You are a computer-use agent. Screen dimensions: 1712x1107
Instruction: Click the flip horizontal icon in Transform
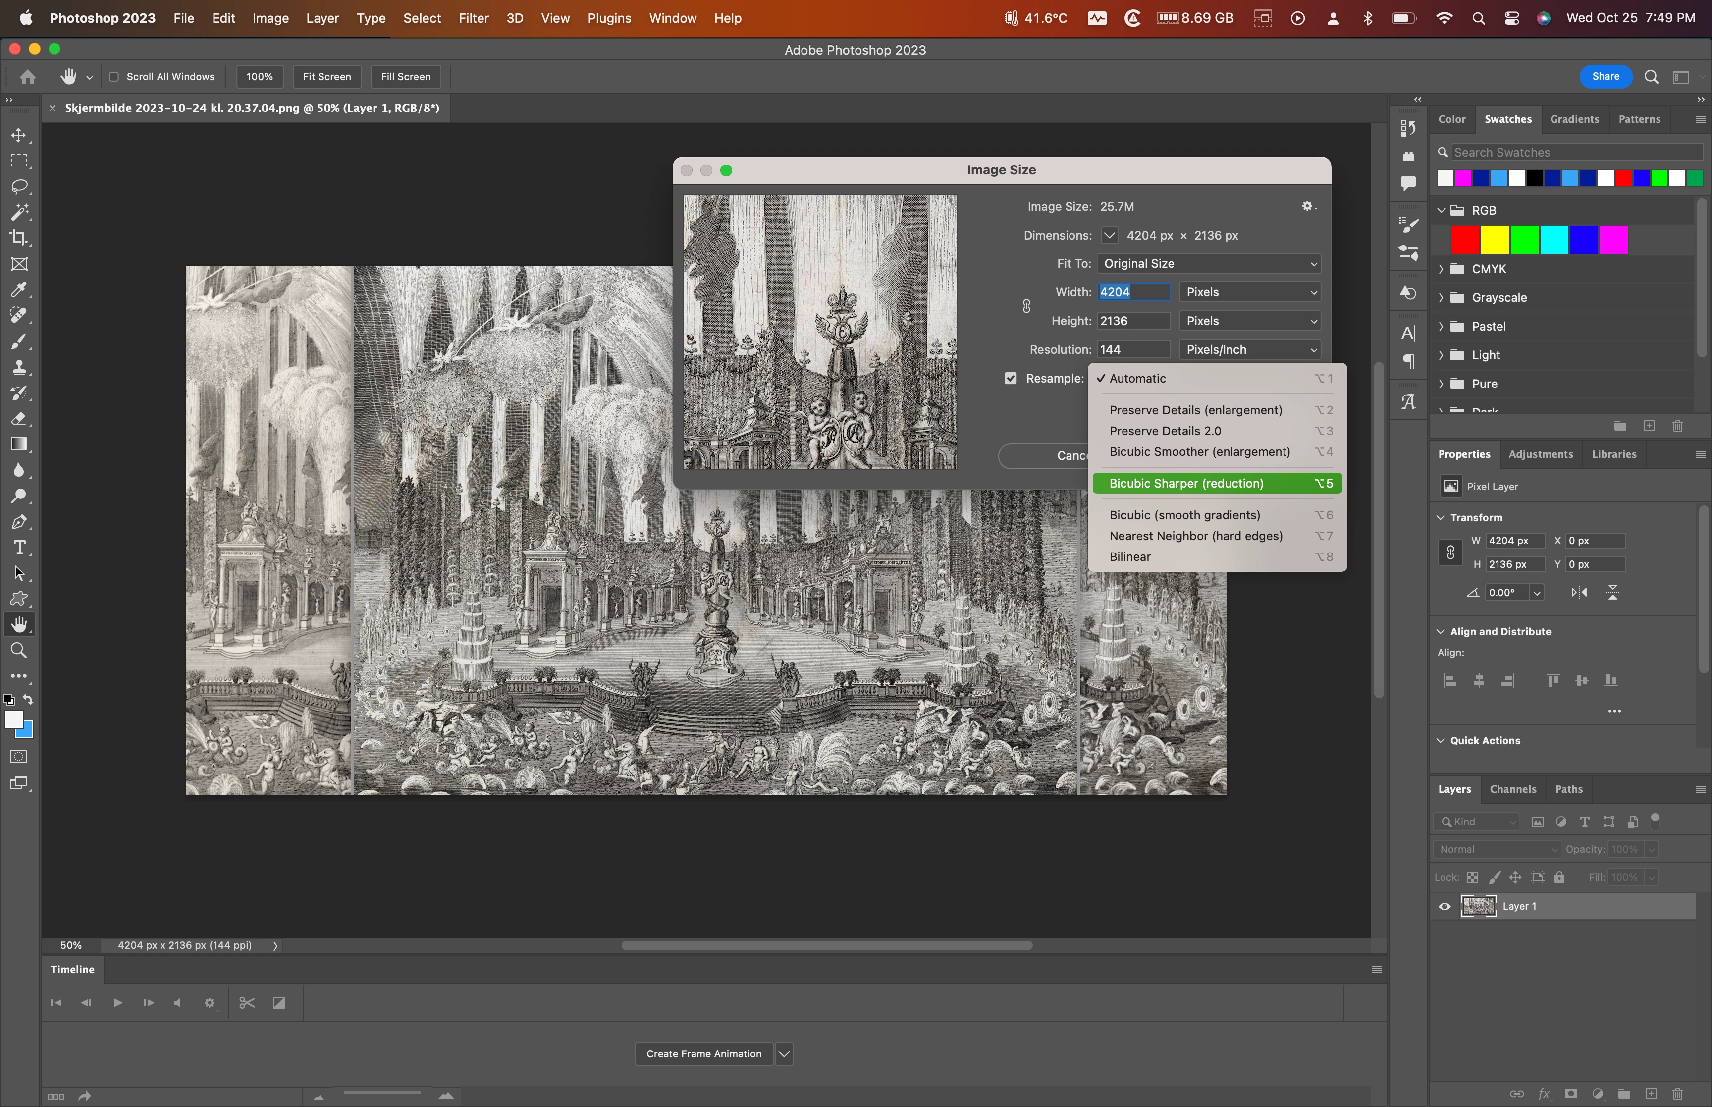click(1578, 592)
